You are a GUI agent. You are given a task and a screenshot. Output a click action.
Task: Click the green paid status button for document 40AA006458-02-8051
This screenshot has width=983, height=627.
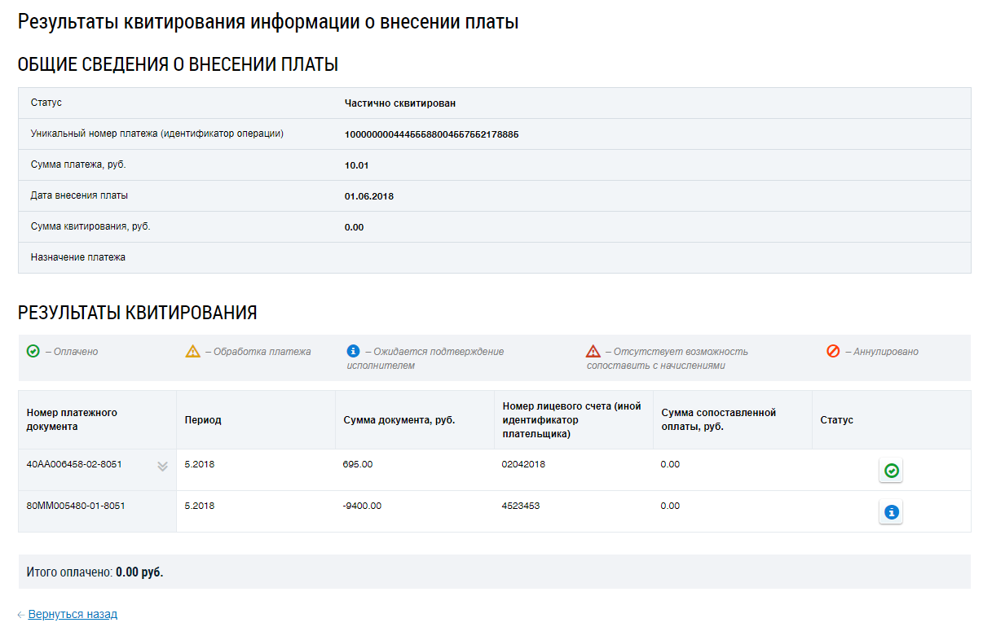pyautogui.click(x=891, y=471)
